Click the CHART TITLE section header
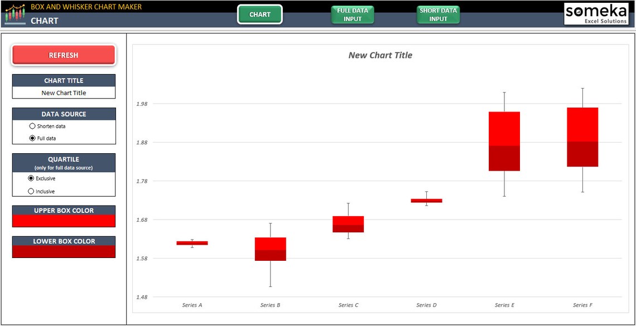This screenshot has width=636, height=326. [x=63, y=80]
